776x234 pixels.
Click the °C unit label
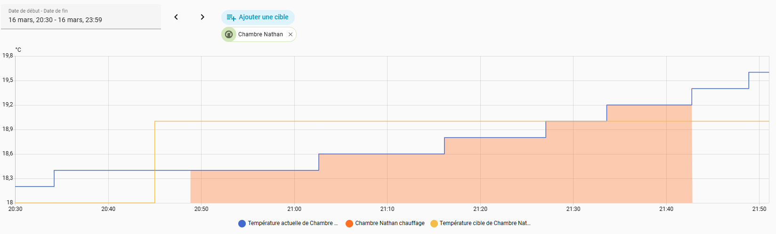(x=18, y=50)
